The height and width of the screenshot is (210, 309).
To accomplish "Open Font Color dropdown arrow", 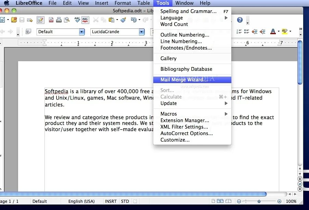I will click(279, 31).
